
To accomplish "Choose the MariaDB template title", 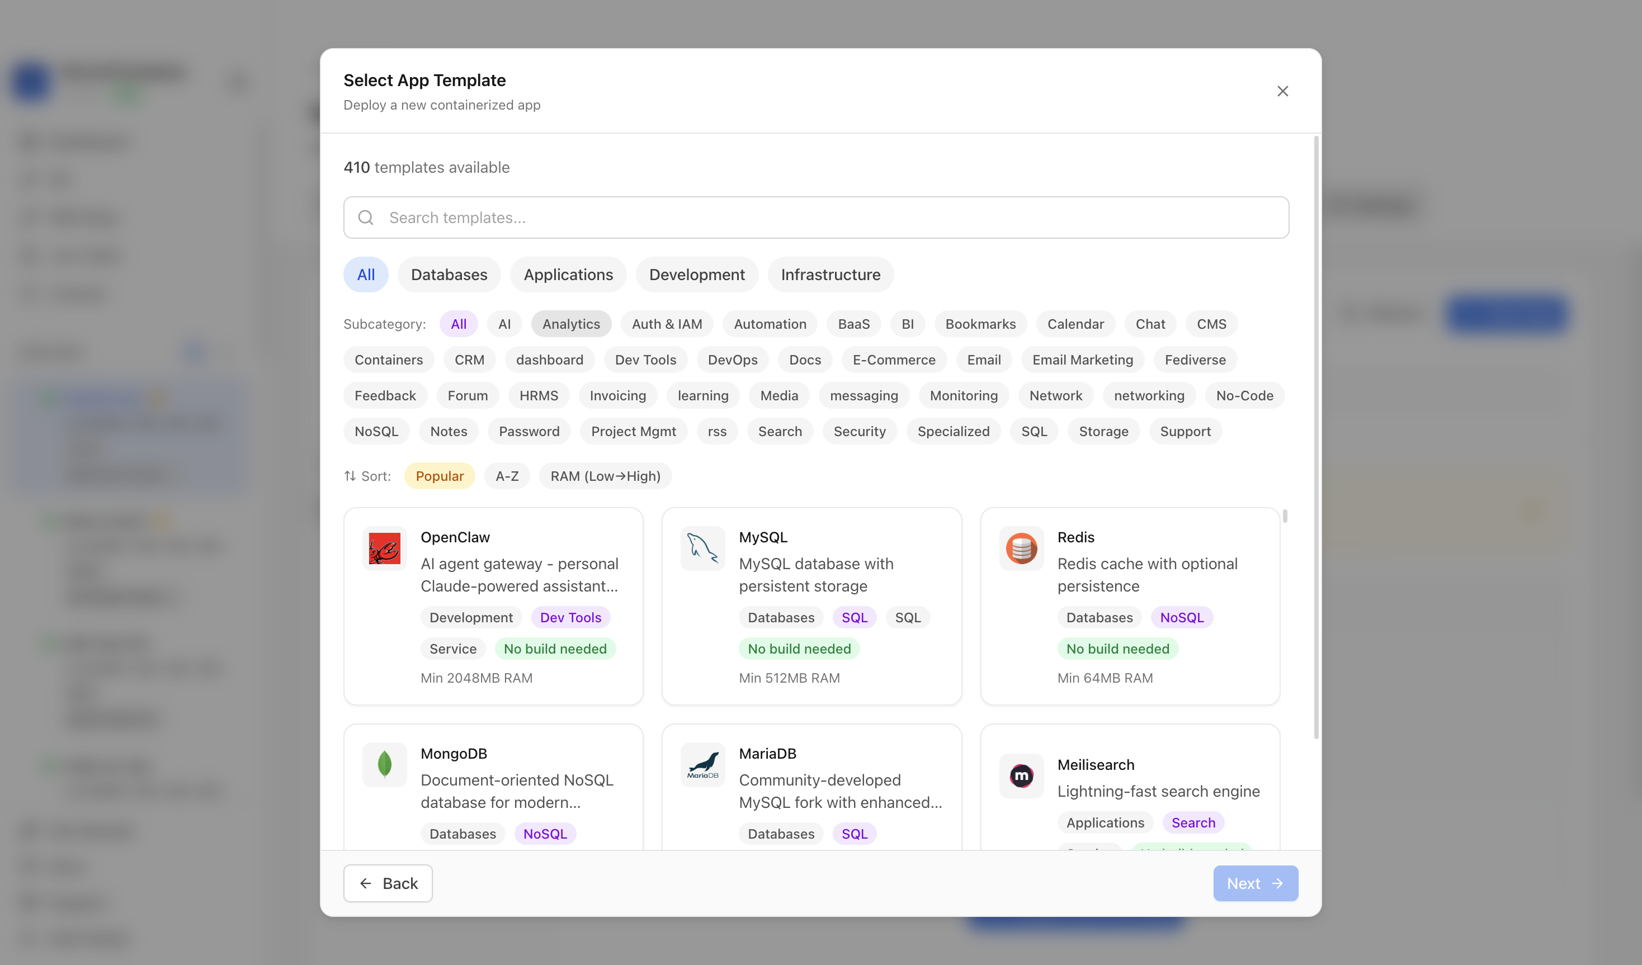I will (767, 754).
